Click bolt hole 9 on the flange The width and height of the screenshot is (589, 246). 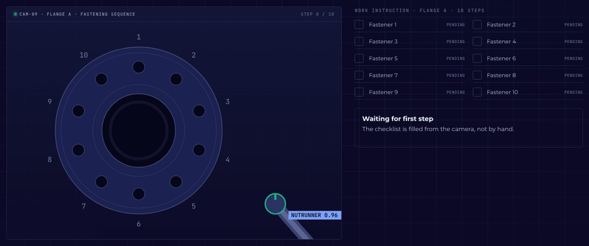tap(78, 111)
